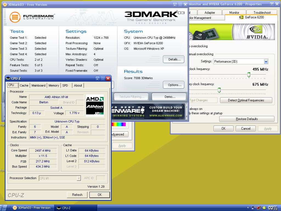Close the CPU-Z window
This screenshot has height=211, width=281.
point(108,78)
